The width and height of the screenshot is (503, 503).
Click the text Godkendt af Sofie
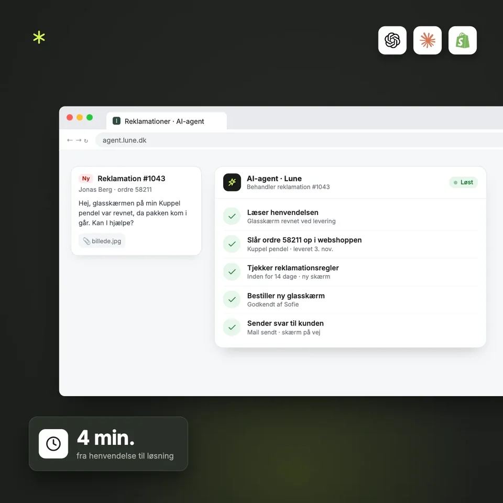(272, 304)
